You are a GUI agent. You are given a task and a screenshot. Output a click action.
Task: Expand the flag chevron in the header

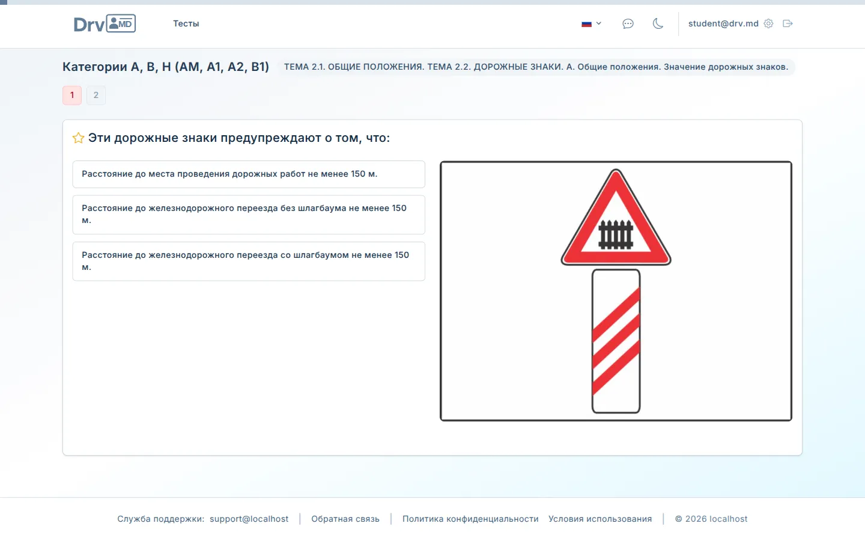click(x=599, y=23)
